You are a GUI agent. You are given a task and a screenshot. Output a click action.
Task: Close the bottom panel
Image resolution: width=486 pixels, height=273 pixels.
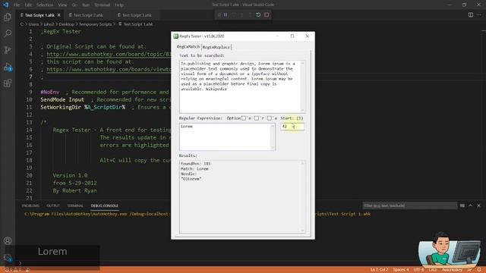click(478, 206)
